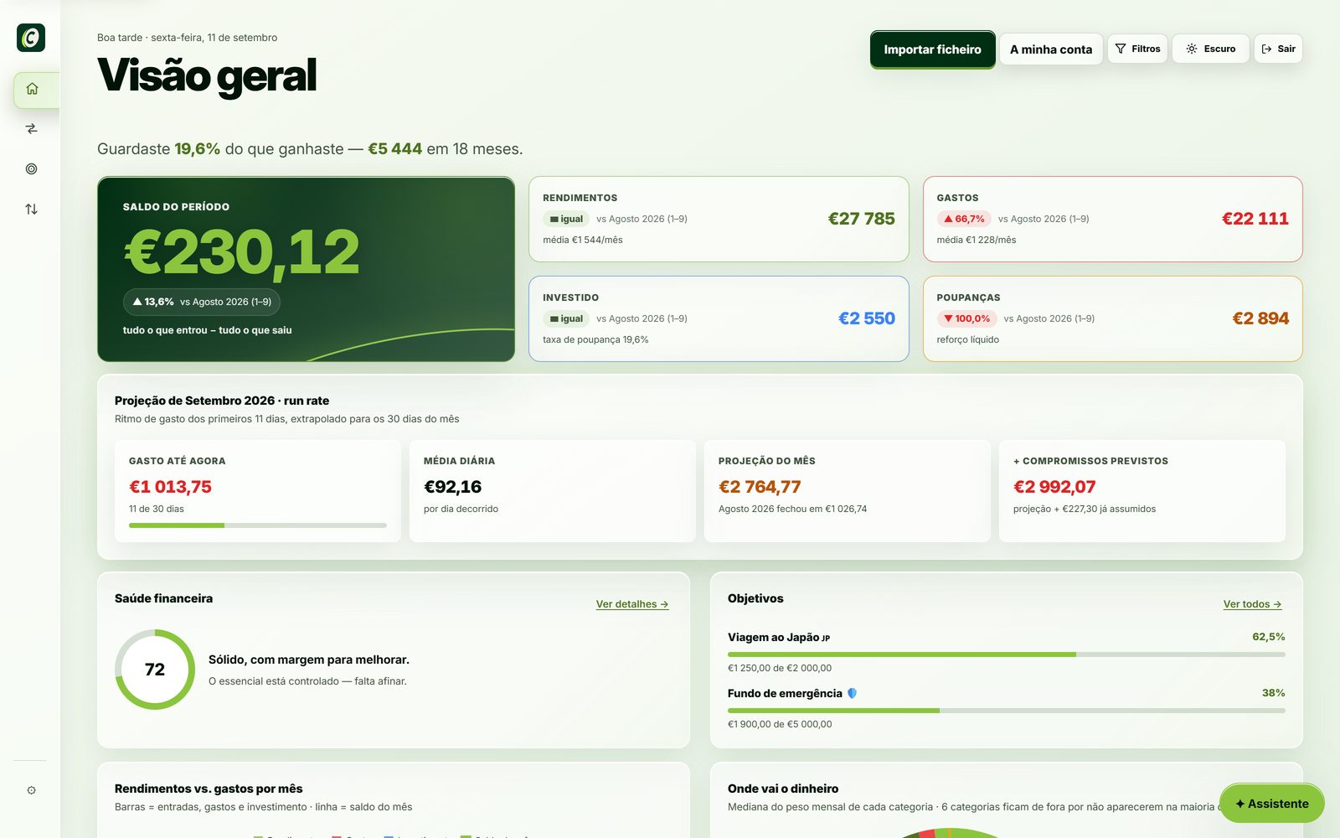Viewport: 1340px width, 838px height.
Task: Open the up-down arrows sidebar icon
Action: tap(32, 209)
